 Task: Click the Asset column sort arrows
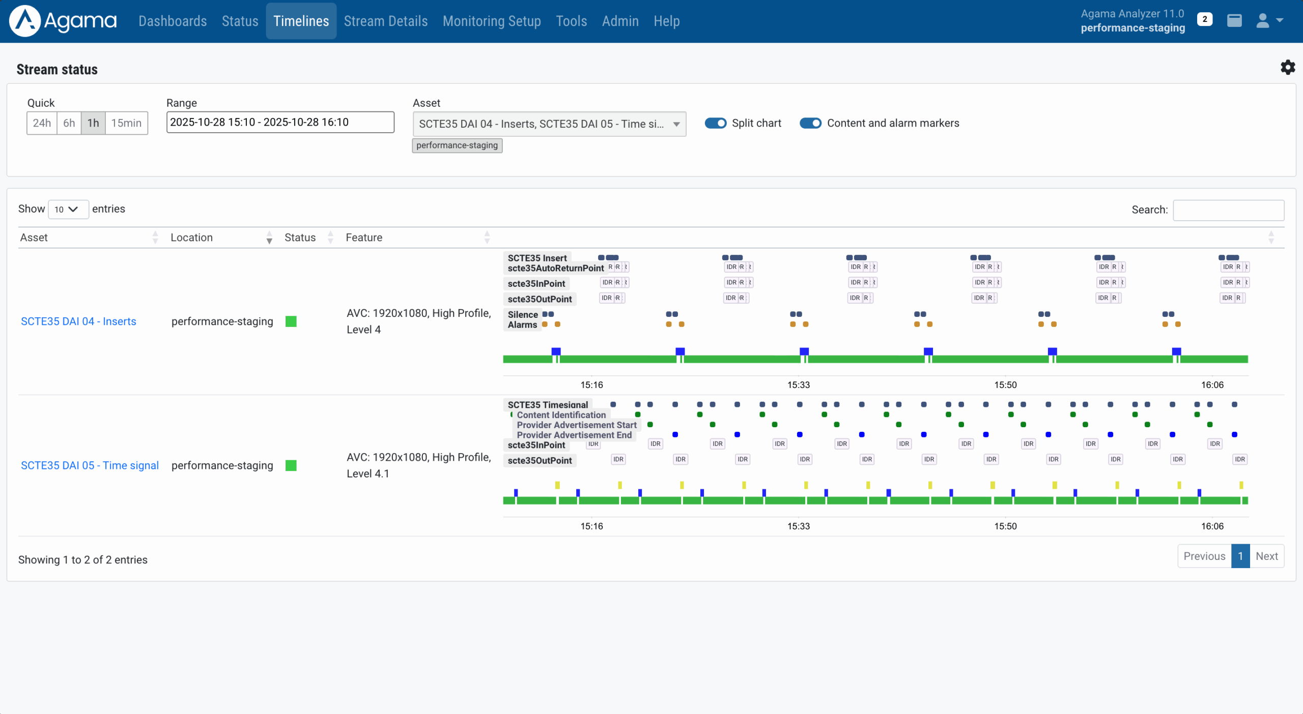coord(156,237)
